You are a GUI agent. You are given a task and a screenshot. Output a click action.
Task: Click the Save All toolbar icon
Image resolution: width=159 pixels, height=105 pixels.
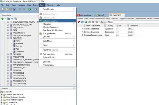click(14, 9)
